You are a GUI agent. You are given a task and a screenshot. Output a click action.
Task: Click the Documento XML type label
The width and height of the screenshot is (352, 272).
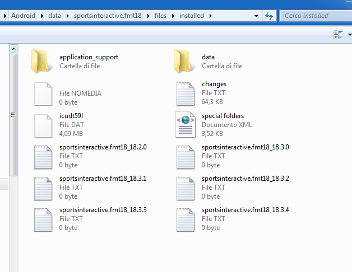click(x=227, y=125)
